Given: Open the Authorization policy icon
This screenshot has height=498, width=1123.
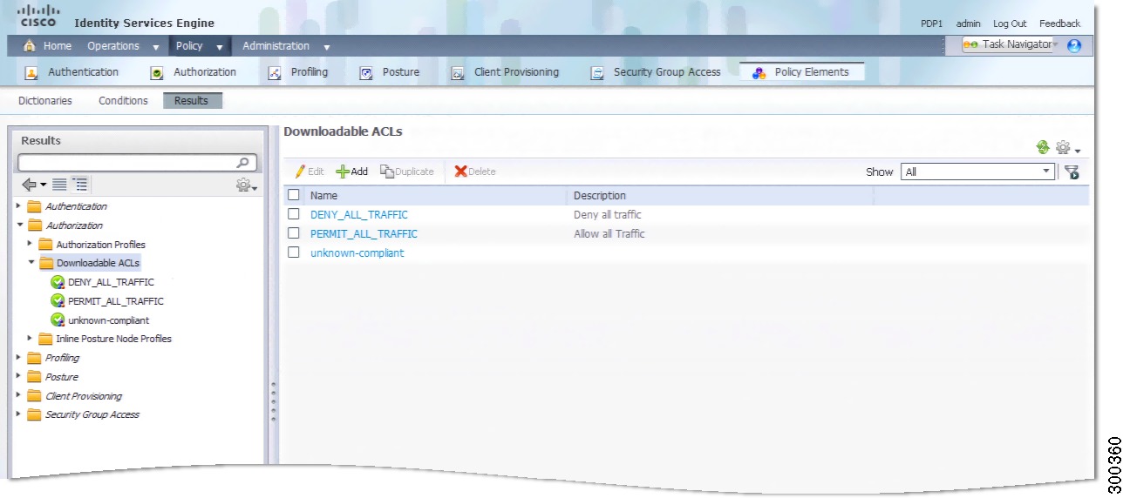Looking at the screenshot, I should point(157,73).
